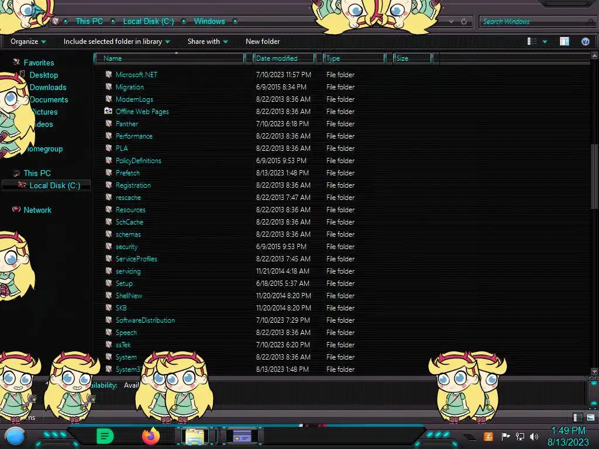Click the vertical scrollbar thumb in file list
599x449 pixels.
(x=594, y=177)
